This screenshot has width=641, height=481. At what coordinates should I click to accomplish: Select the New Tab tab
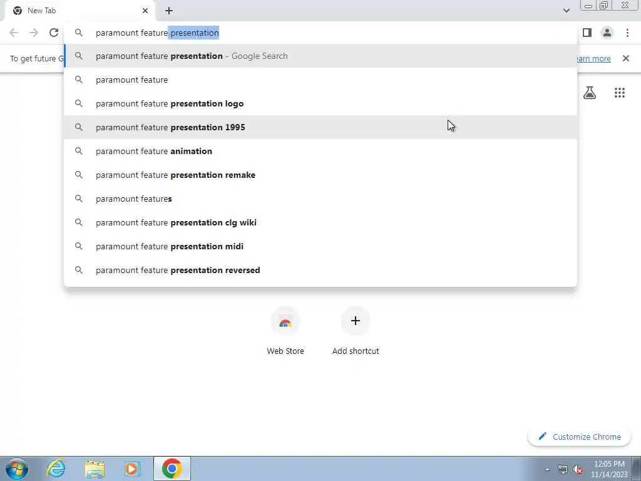[79, 11]
